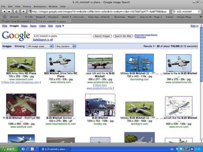Click the SafeSearch is off link
This screenshot has height=152, width=203.
[43, 40]
